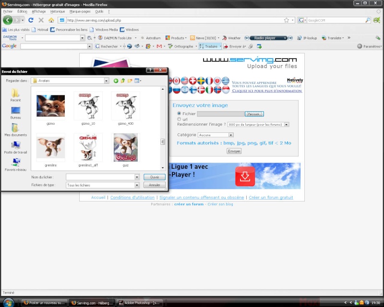Click Orthographe spell check icon

[181, 46]
